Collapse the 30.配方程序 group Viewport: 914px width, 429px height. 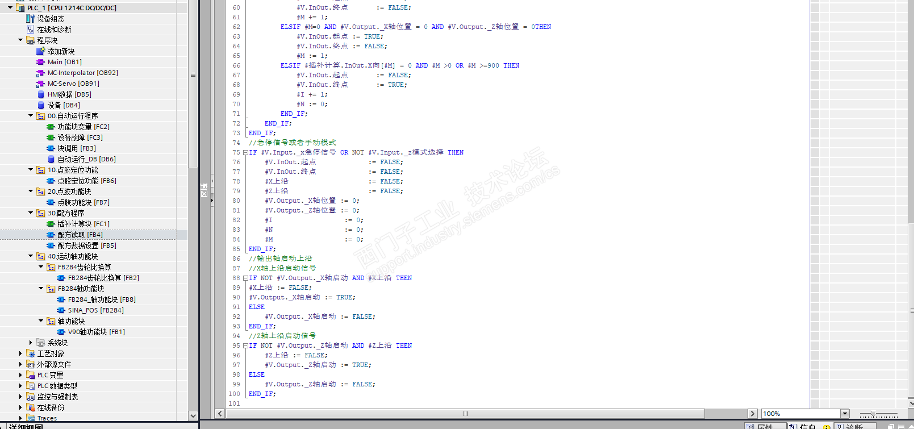[x=31, y=213]
